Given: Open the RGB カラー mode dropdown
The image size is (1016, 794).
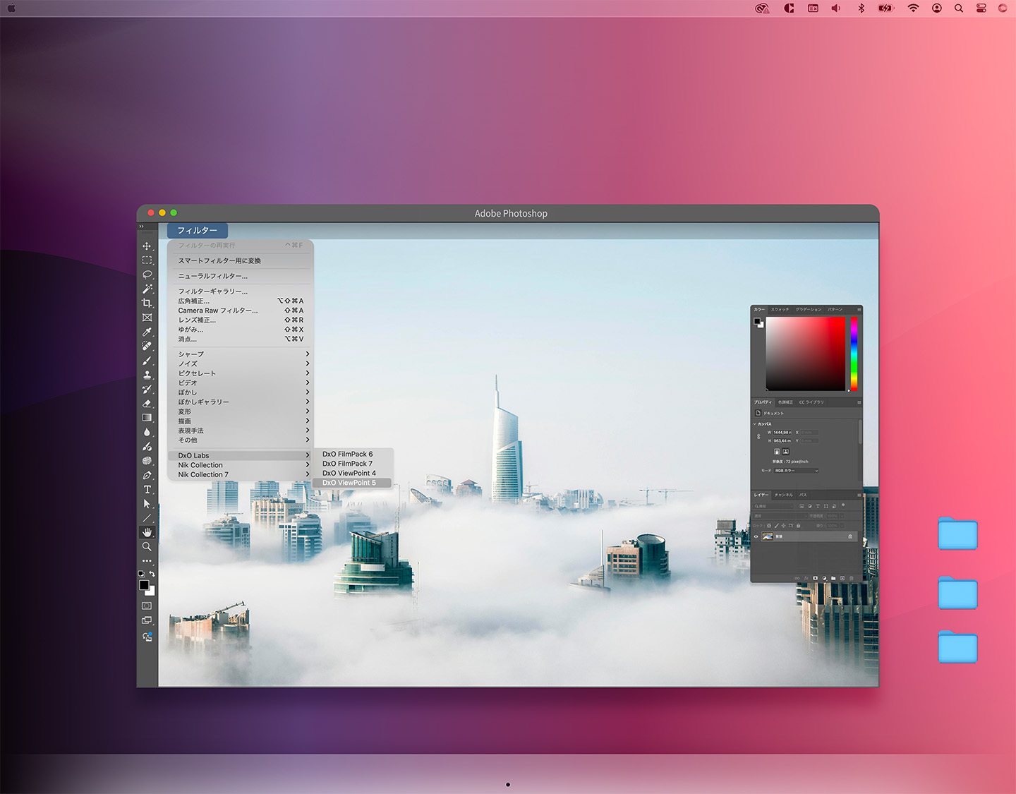Looking at the screenshot, I should 796,471.
